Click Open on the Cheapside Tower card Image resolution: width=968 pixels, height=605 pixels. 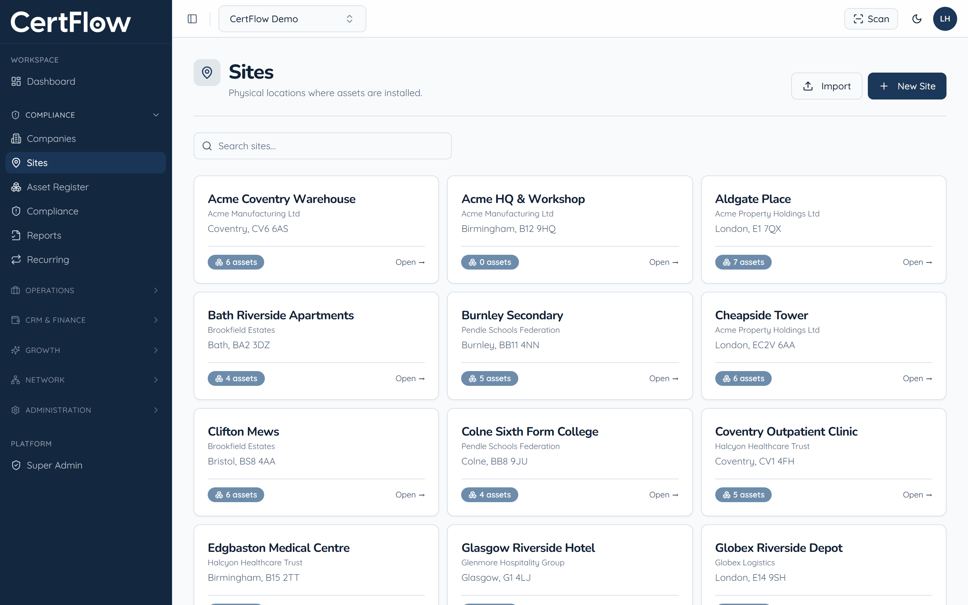[x=917, y=378]
